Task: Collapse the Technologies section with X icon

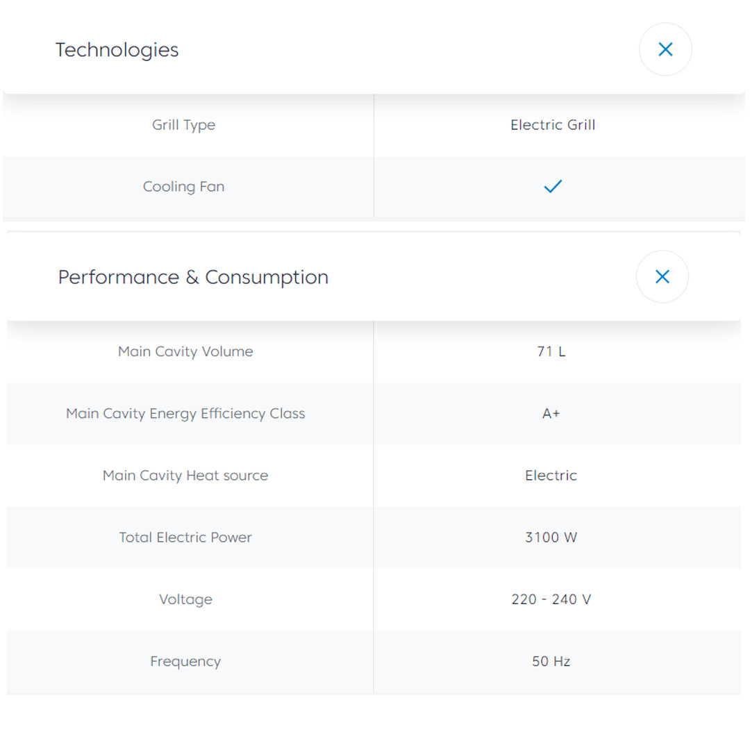Action: coord(665,49)
